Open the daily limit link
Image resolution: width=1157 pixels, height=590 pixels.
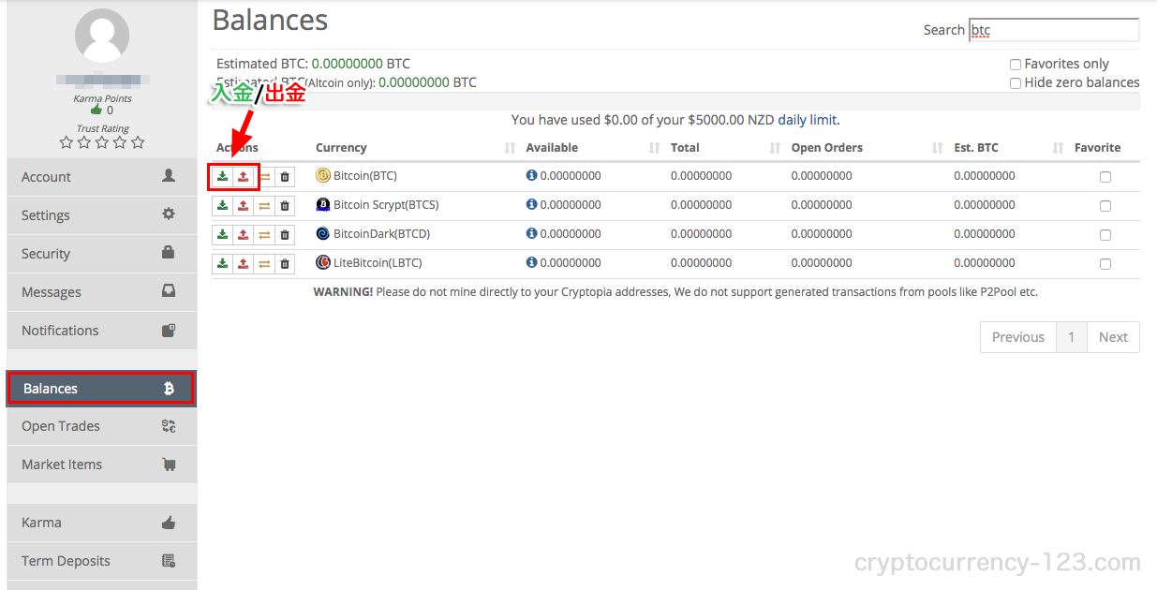(x=807, y=120)
